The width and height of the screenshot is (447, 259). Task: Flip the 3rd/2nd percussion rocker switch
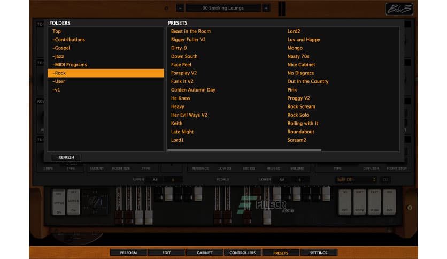tap(389, 201)
